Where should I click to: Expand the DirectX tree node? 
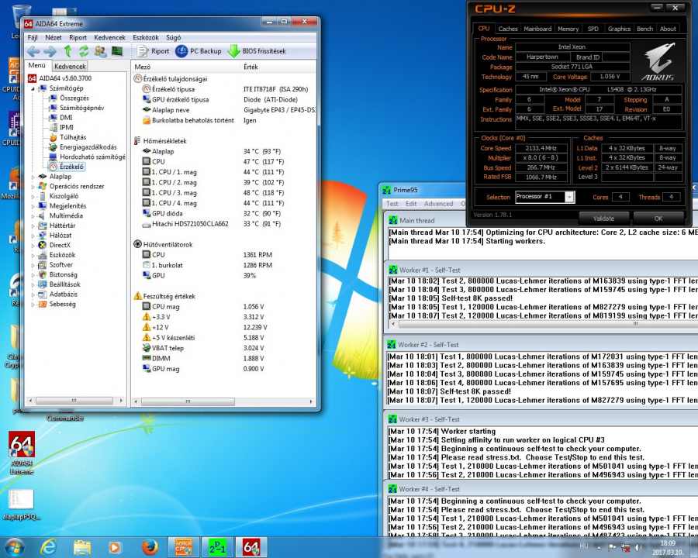33,245
